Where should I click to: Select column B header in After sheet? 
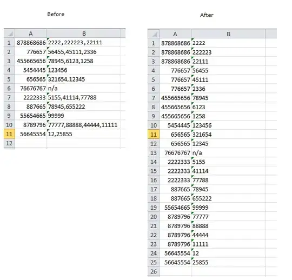point(228,34)
